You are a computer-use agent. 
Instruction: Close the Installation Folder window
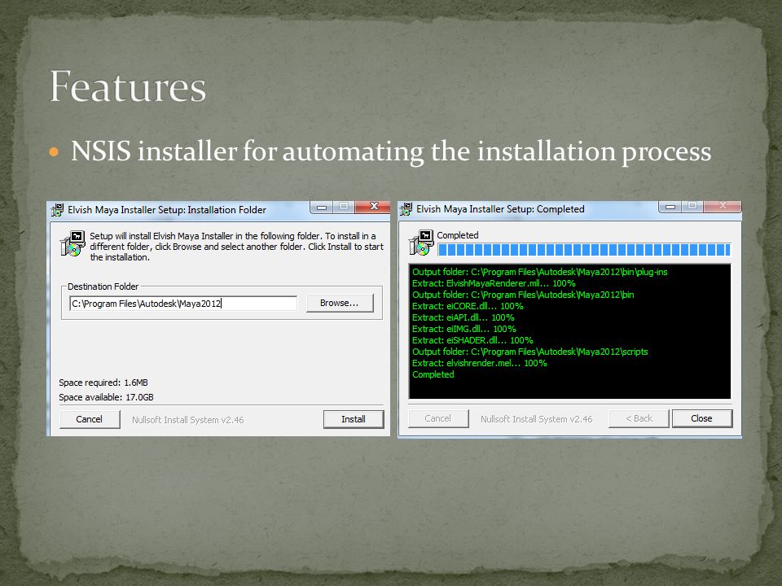pyautogui.click(x=374, y=206)
